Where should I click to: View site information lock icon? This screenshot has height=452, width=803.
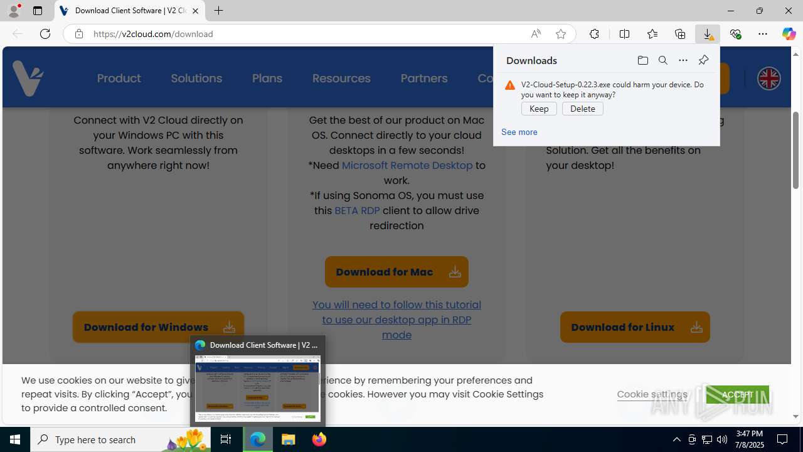78,34
